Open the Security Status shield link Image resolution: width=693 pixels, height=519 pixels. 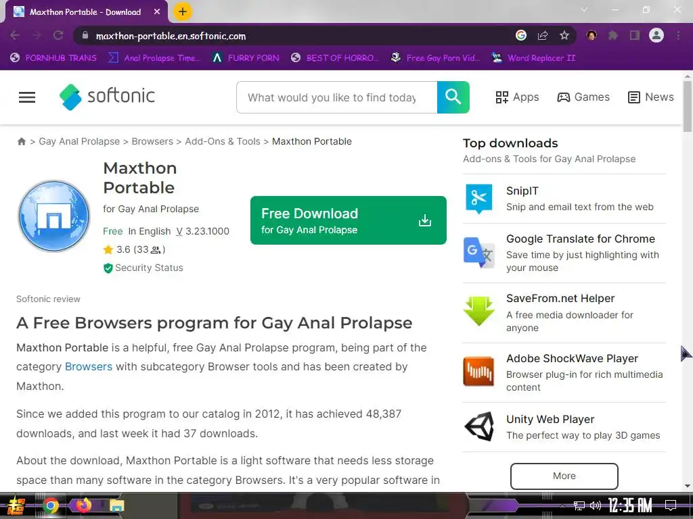click(x=143, y=268)
